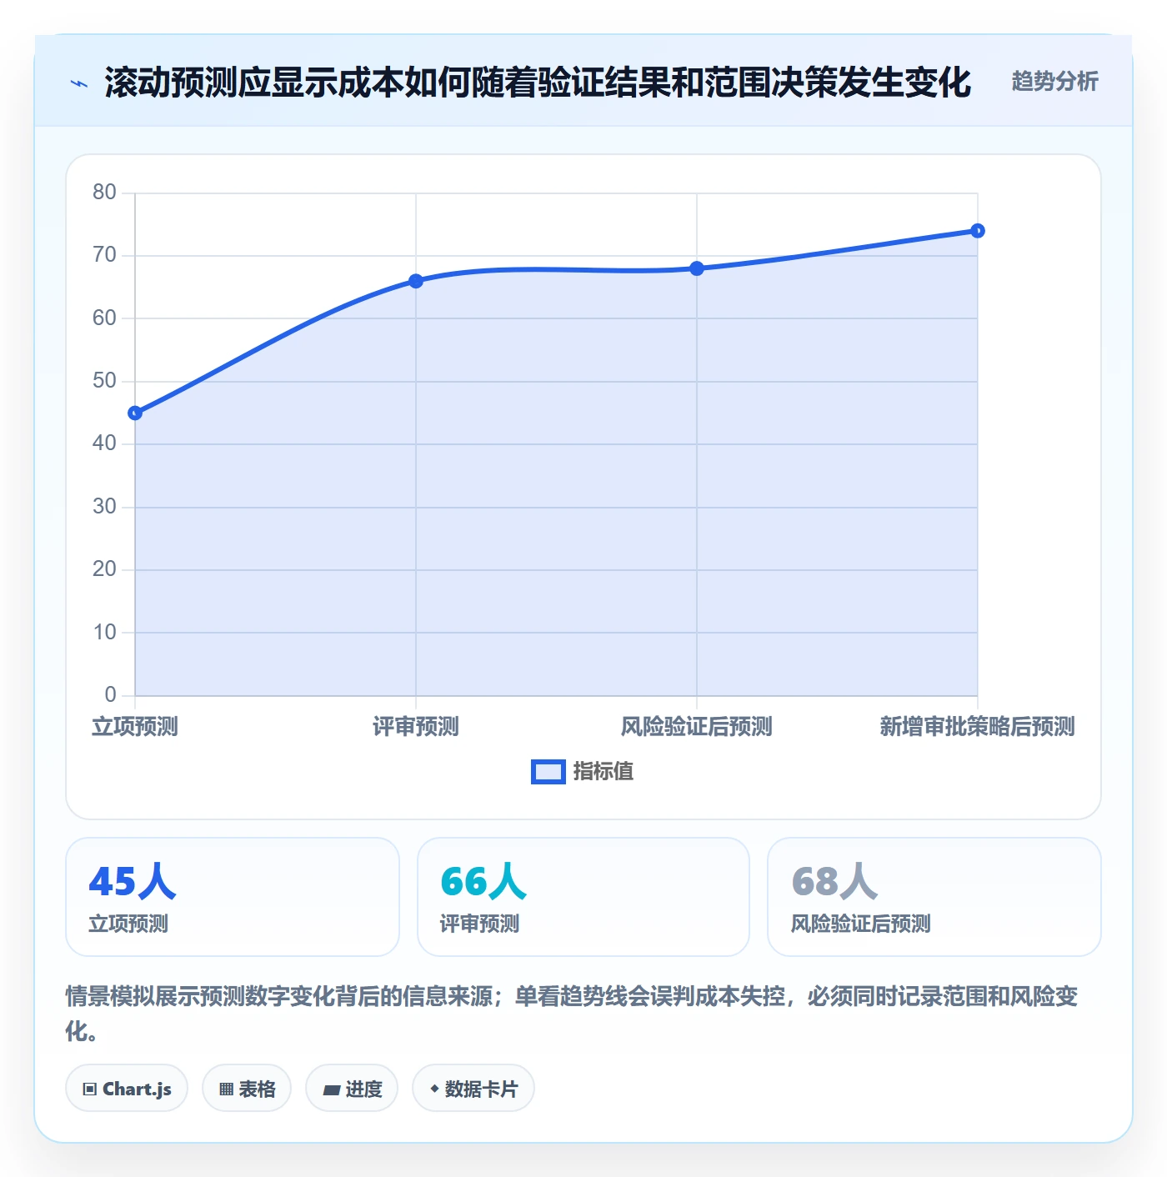This screenshot has height=1177, width=1167.
Task: Click the square icon in the Chart.js tag
Action: point(90,1089)
